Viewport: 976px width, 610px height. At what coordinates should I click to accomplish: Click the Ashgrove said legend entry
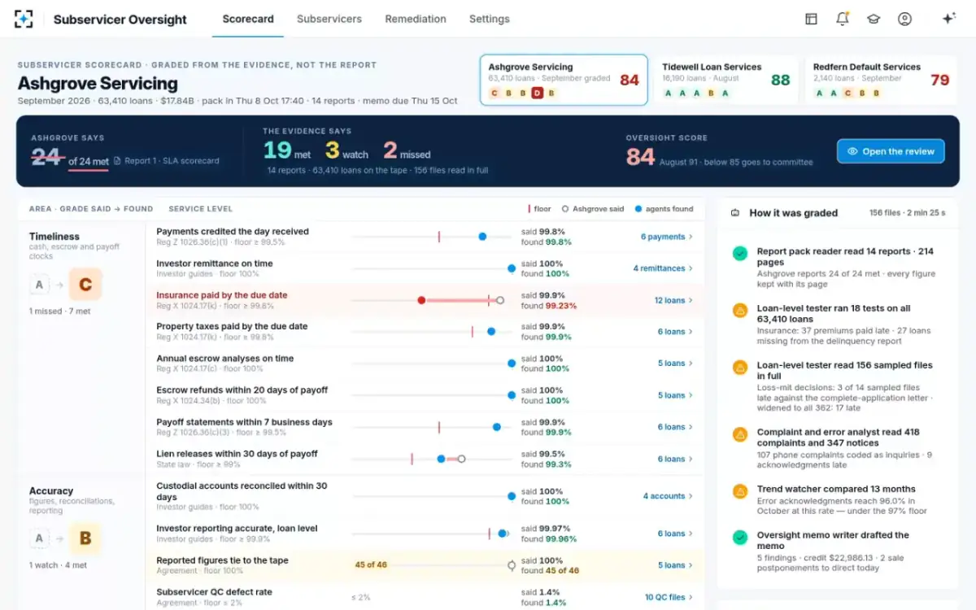point(593,209)
